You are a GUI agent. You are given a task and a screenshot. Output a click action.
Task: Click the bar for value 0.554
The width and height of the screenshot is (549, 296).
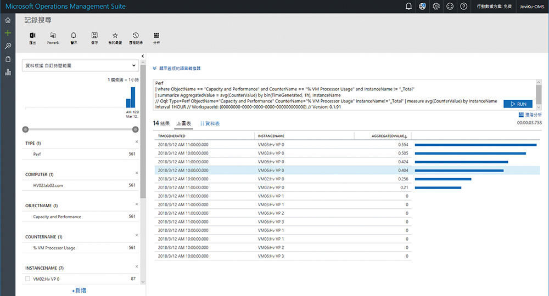click(475, 145)
